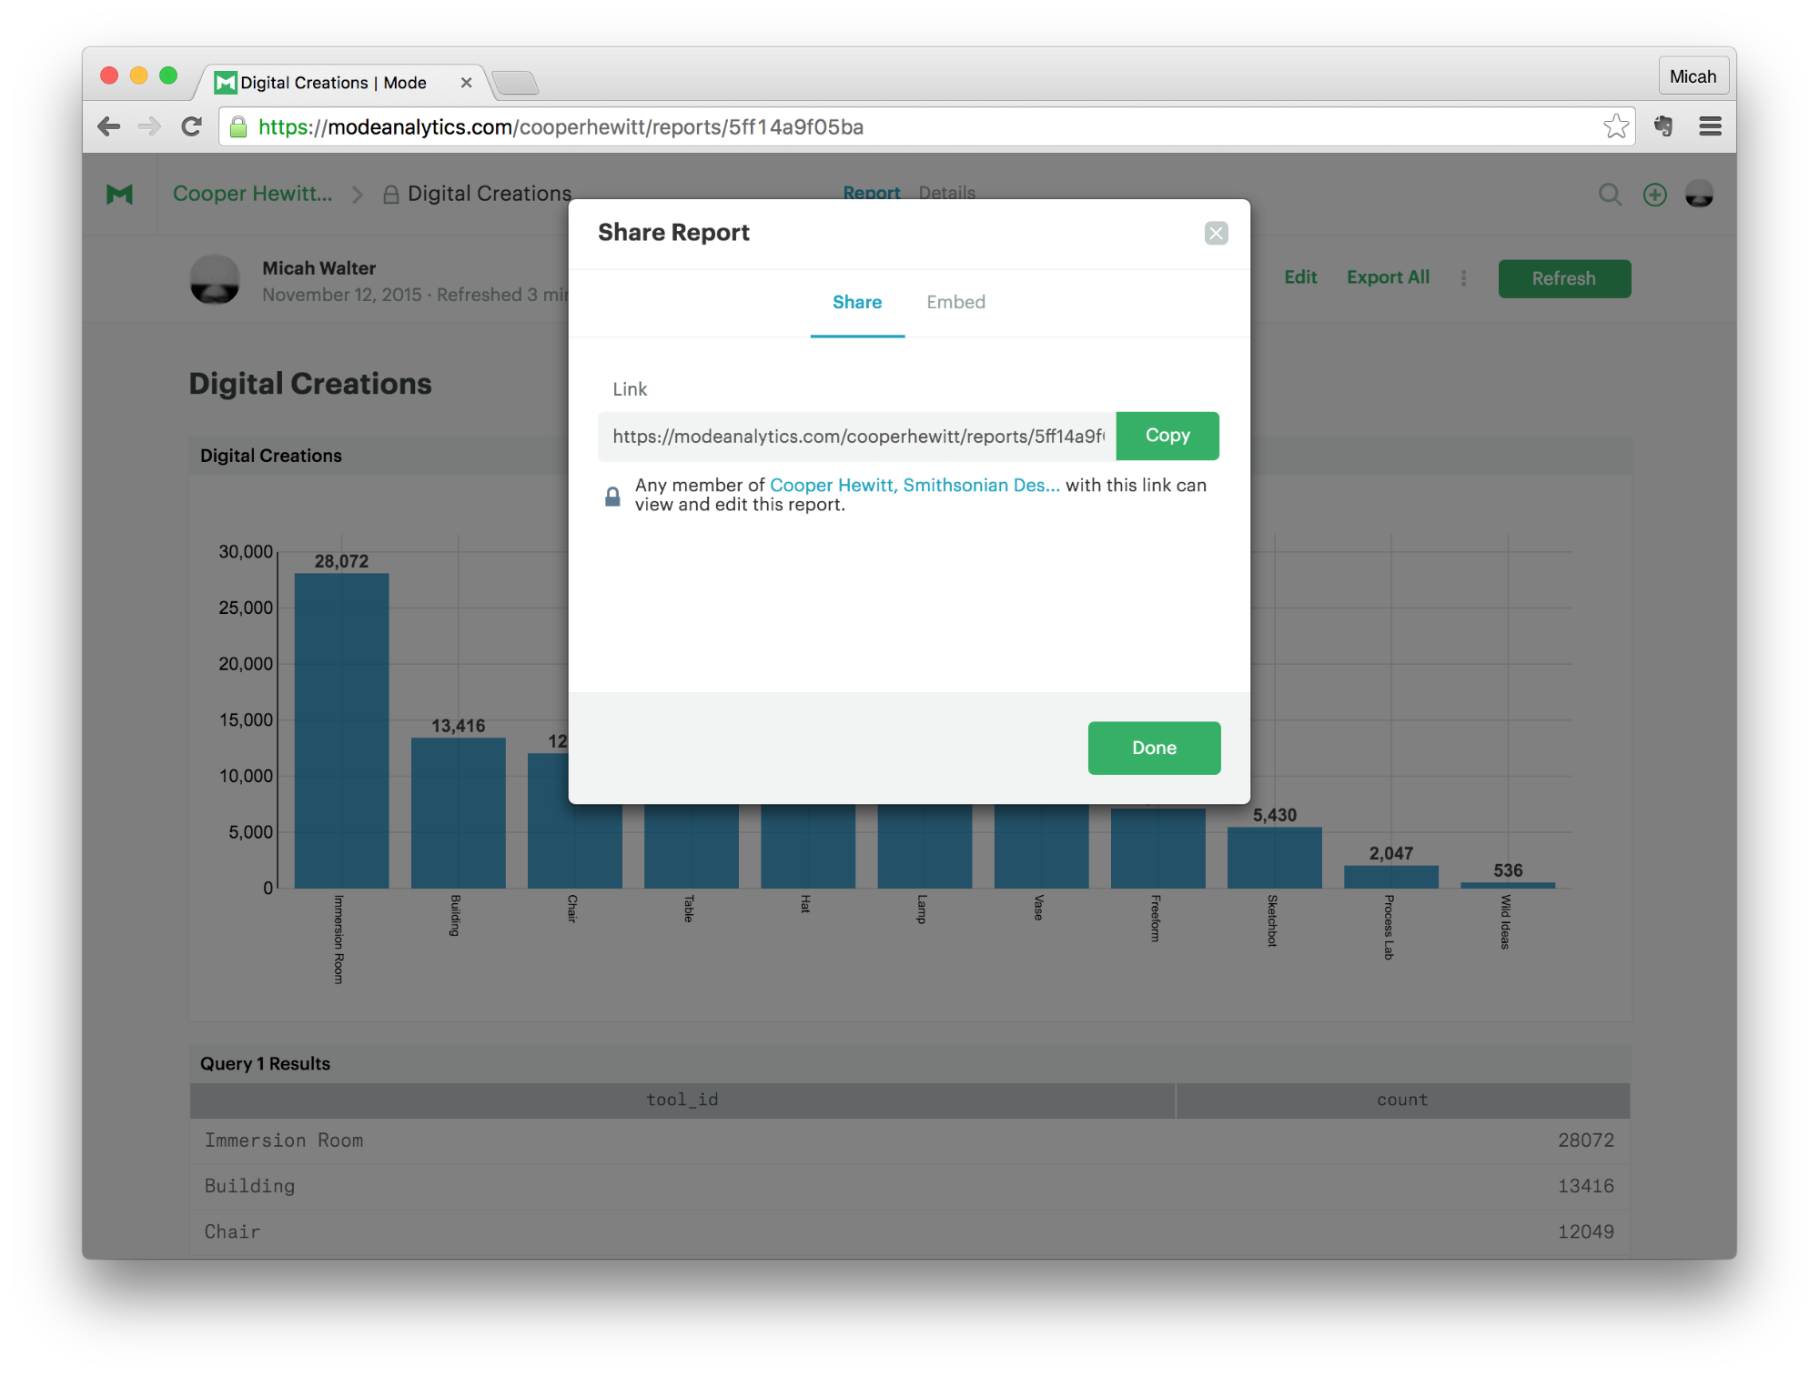
Task: Click the 13416 count value
Action: pos(1585,1186)
